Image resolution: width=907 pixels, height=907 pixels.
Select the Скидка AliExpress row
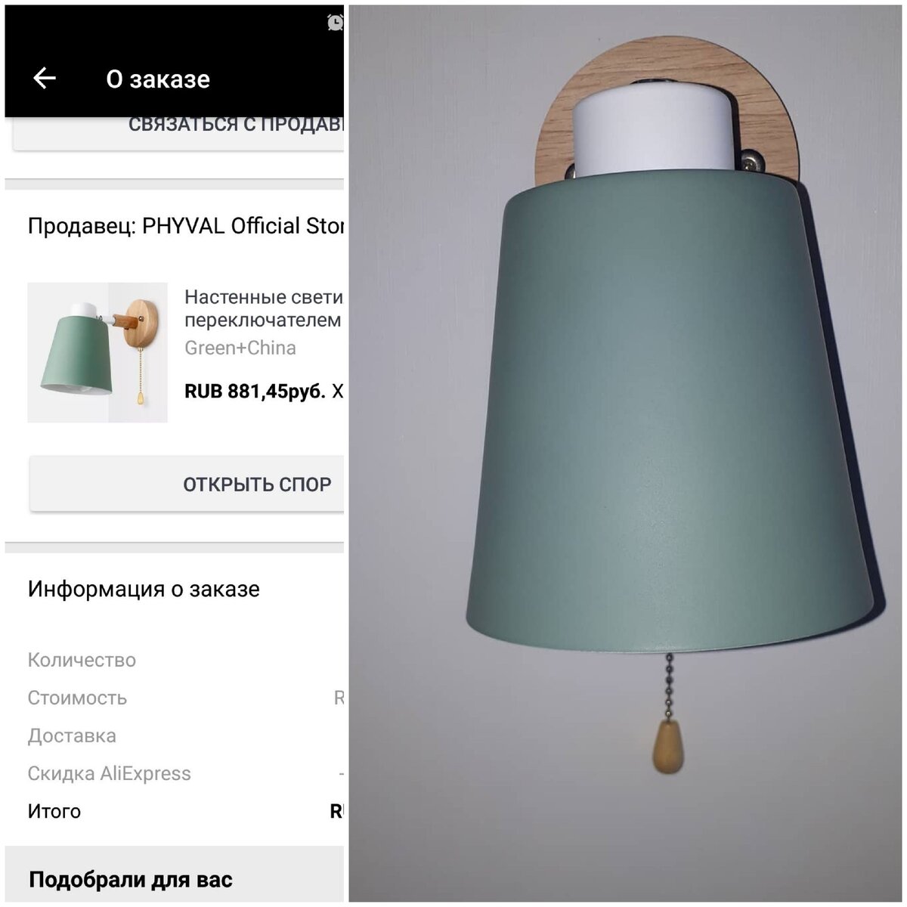click(186, 773)
